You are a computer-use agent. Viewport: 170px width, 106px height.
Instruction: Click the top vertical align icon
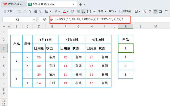click(x=166, y=11)
